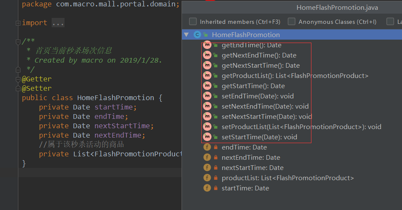Image resolution: width=402 pixels, height=210 pixels.
Task: Click public visibility icon of getEndTime method
Action: coord(216,45)
